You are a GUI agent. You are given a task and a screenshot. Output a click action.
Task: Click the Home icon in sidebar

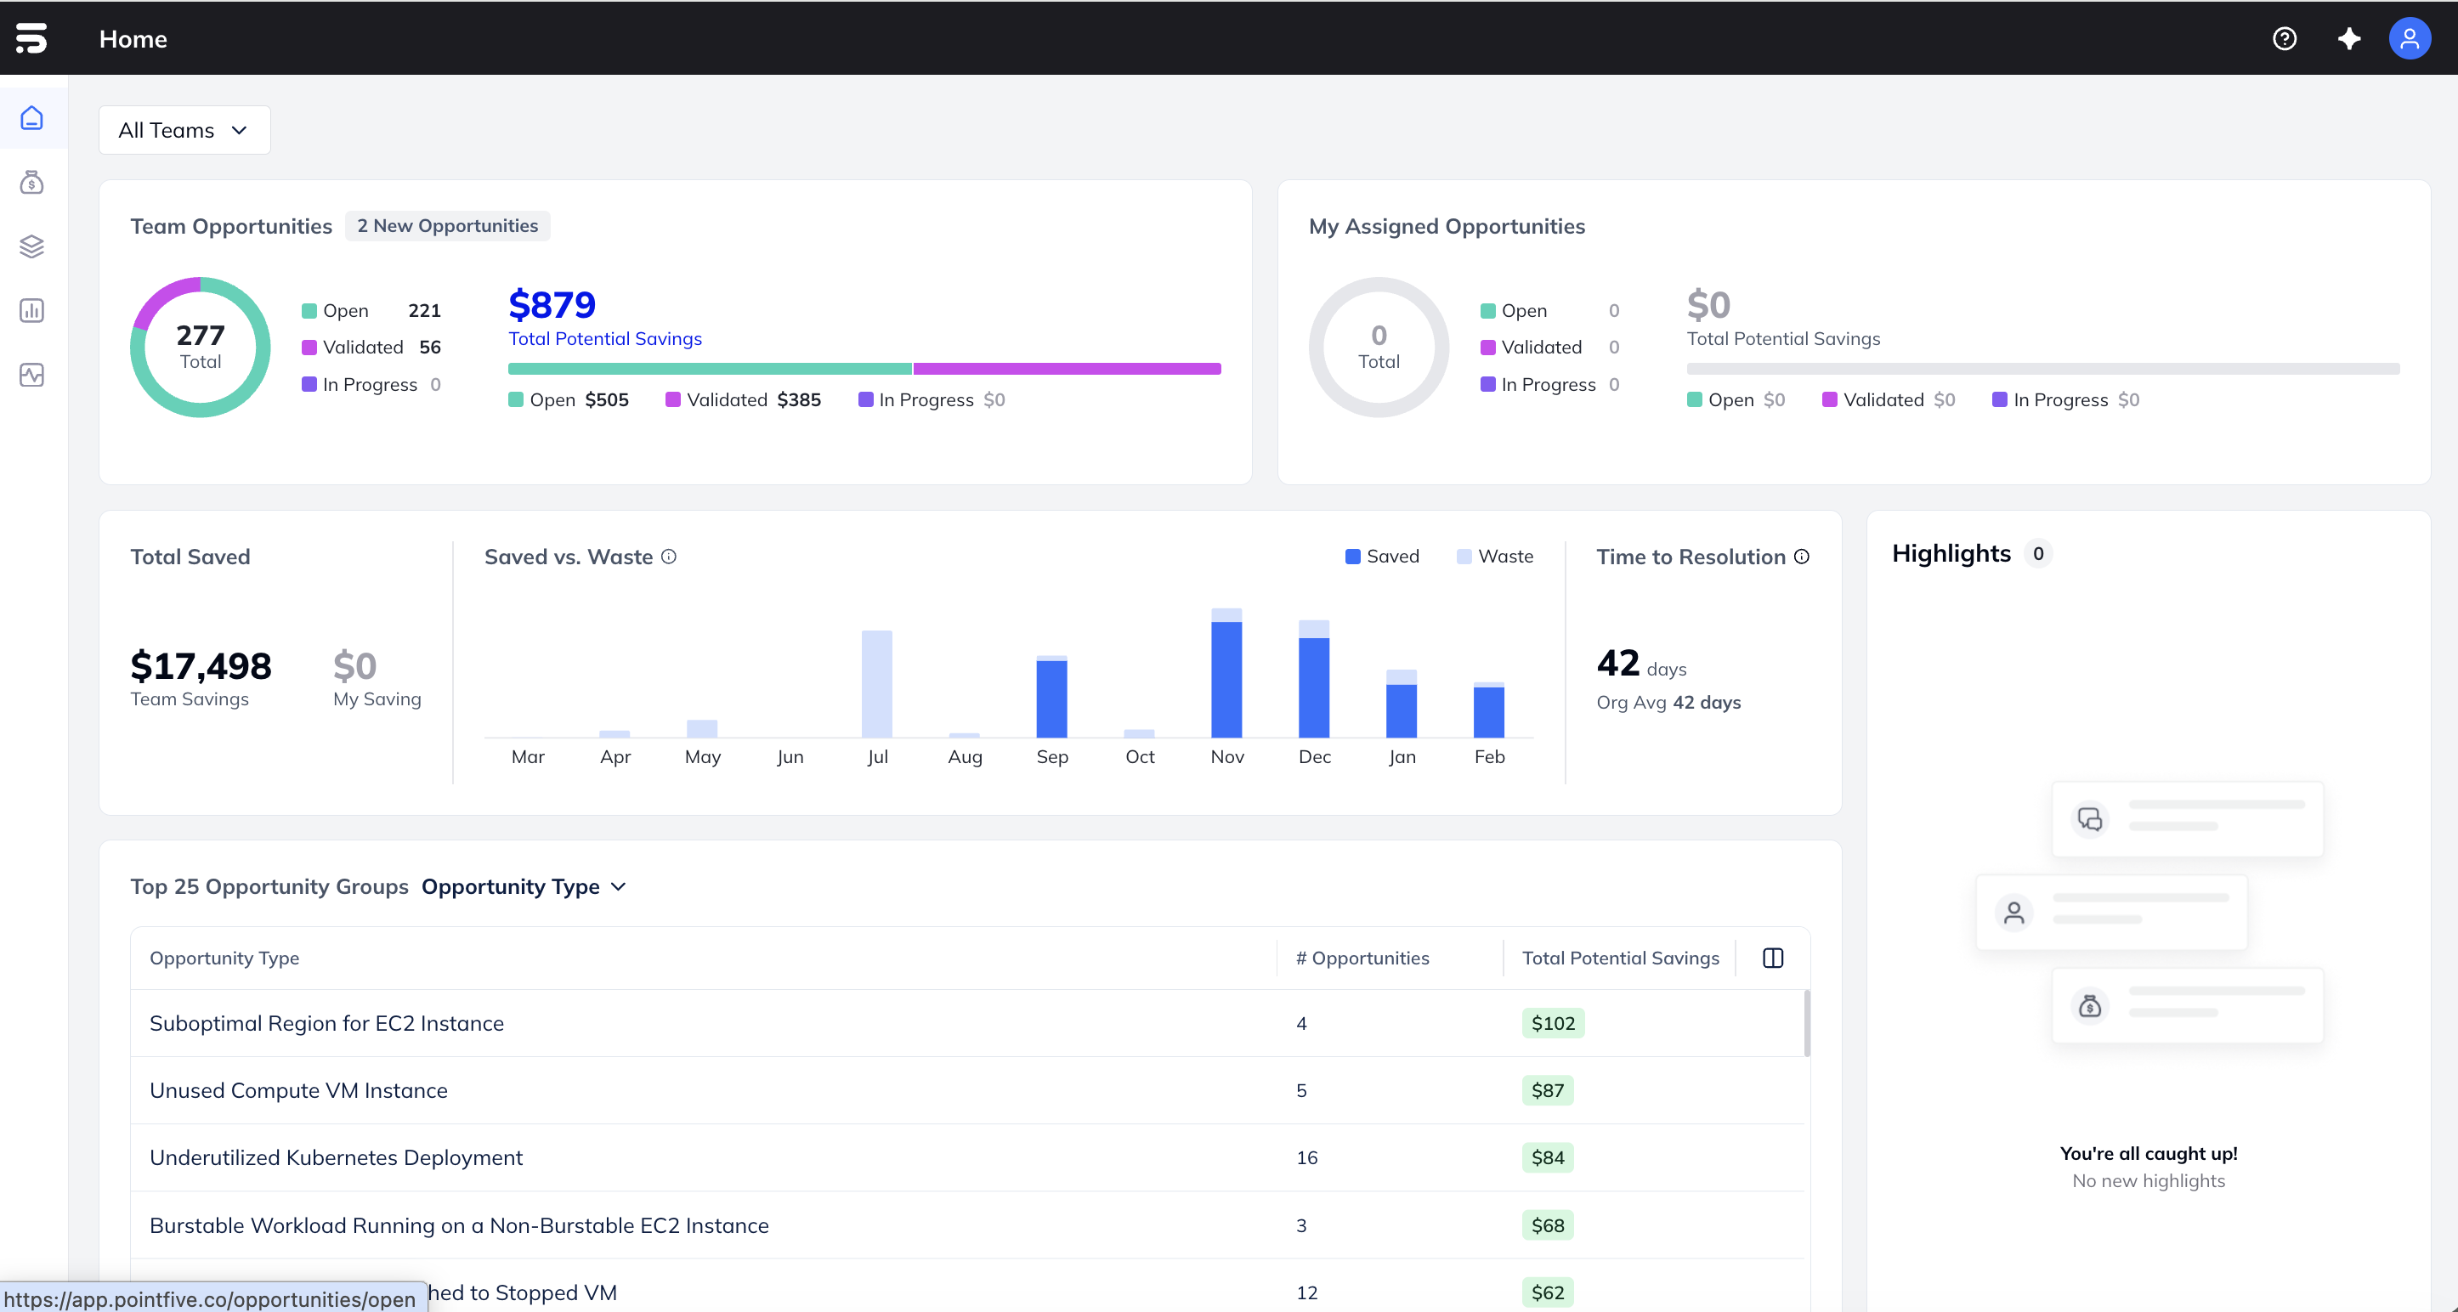tap(32, 118)
